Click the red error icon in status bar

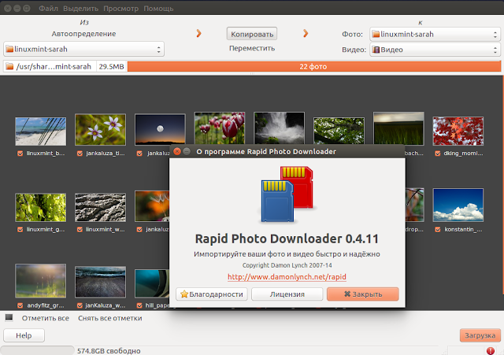point(491,350)
